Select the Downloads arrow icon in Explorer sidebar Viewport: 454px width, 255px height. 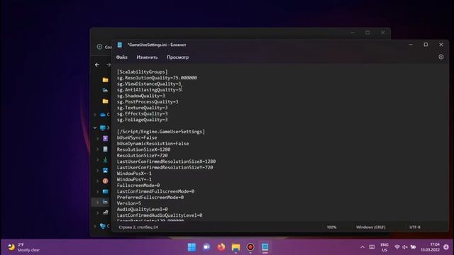[x=106, y=159]
